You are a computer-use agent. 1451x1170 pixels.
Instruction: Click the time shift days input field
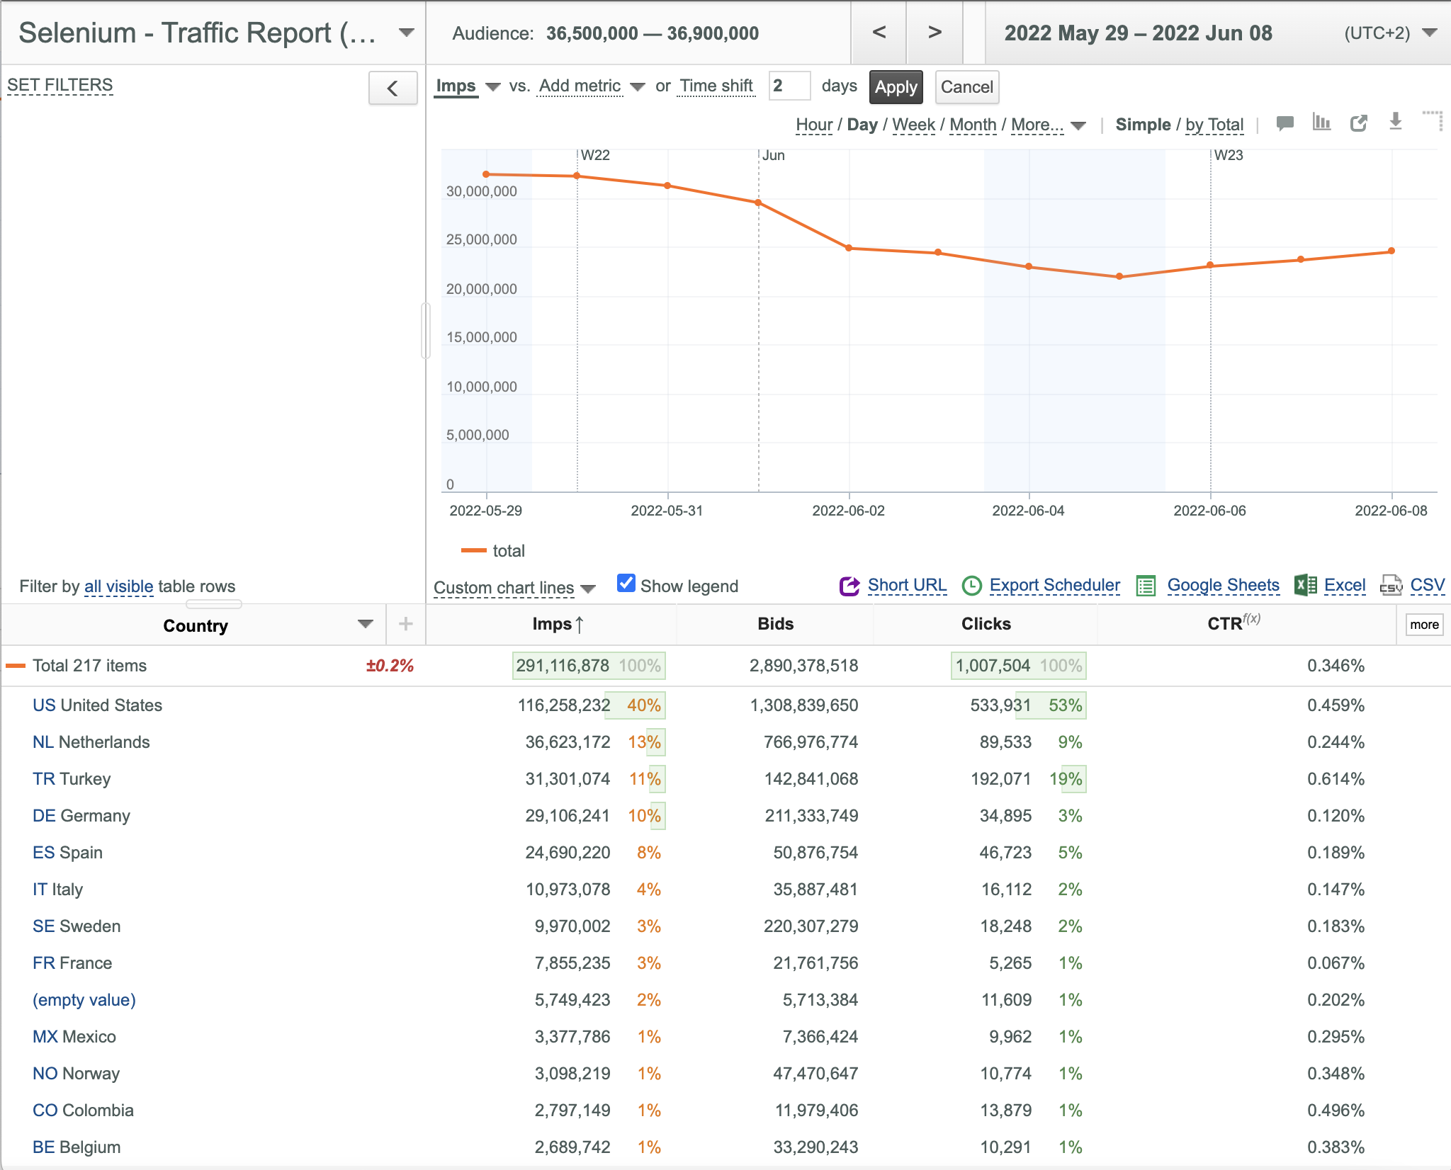pos(789,86)
